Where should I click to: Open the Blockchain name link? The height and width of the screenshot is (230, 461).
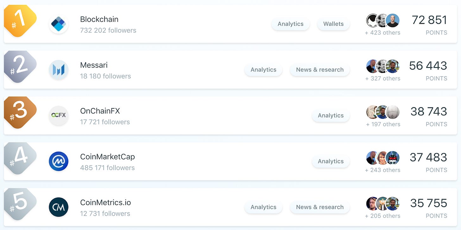99,19
